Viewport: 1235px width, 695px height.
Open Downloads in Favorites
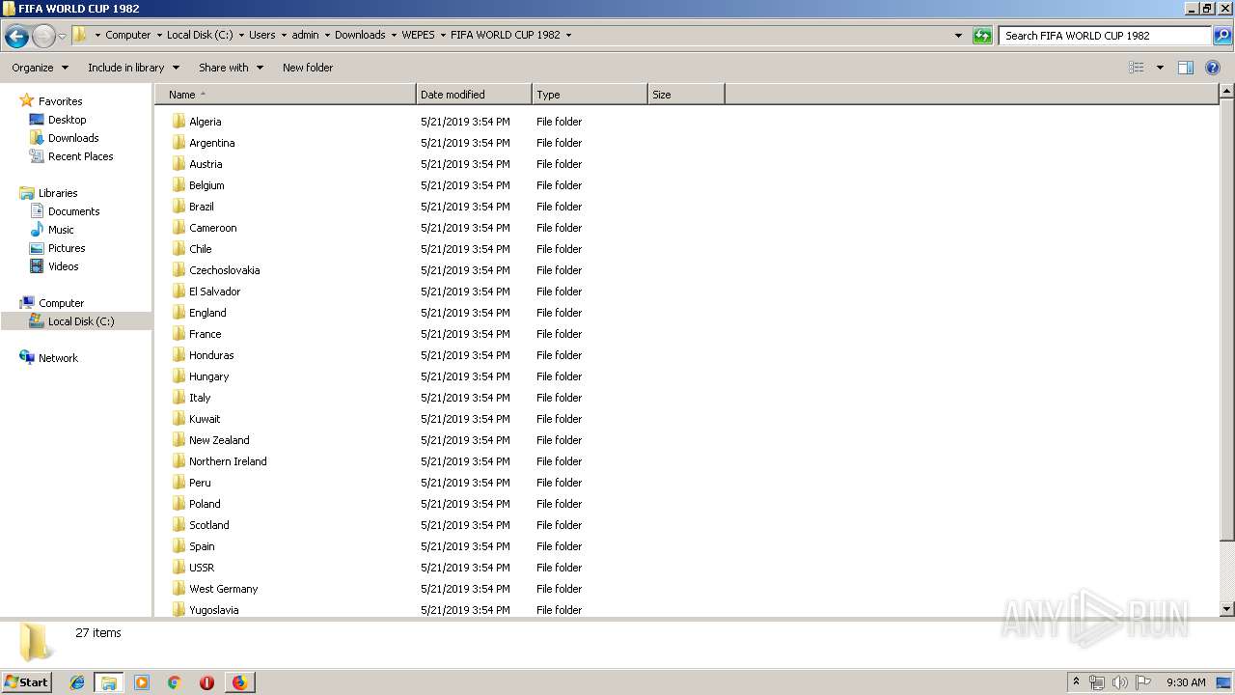[73, 138]
